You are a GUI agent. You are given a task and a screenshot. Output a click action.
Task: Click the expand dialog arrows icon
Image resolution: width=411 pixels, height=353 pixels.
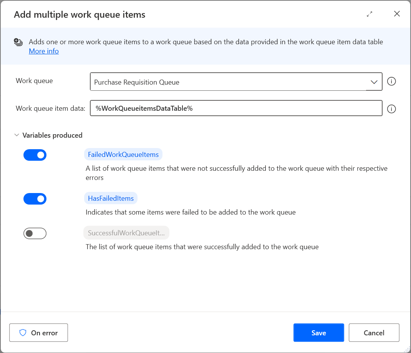click(369, 14)
